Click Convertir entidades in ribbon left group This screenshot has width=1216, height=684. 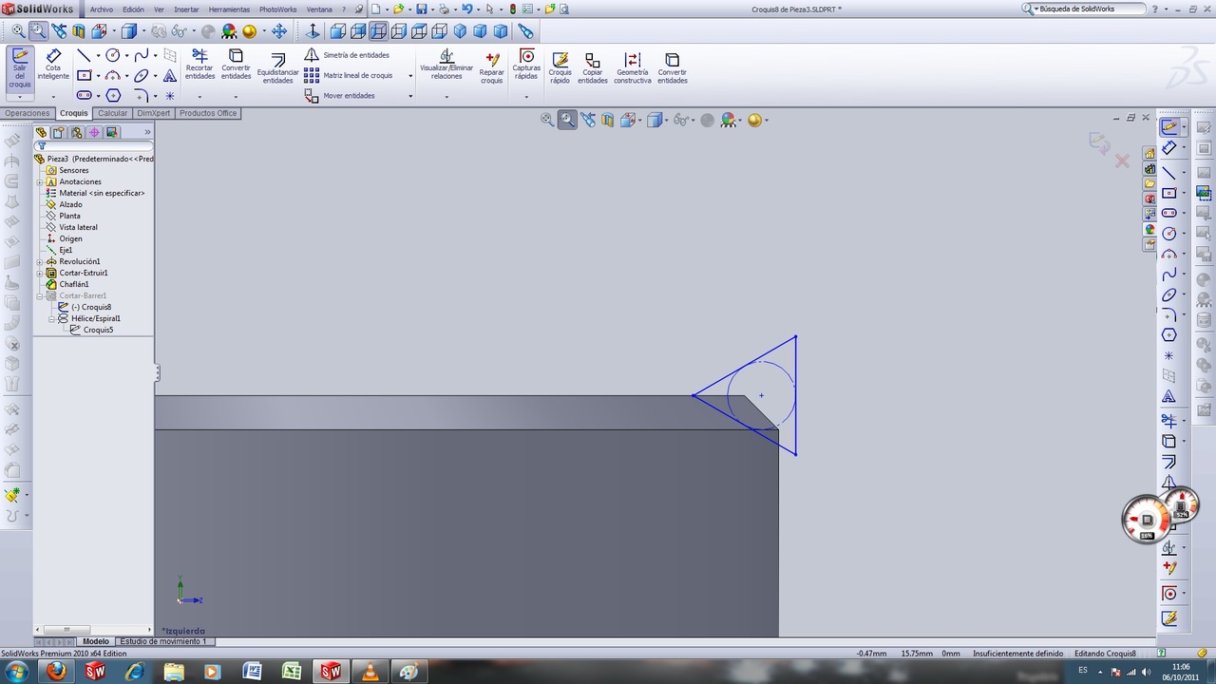(x=236, y=65)
